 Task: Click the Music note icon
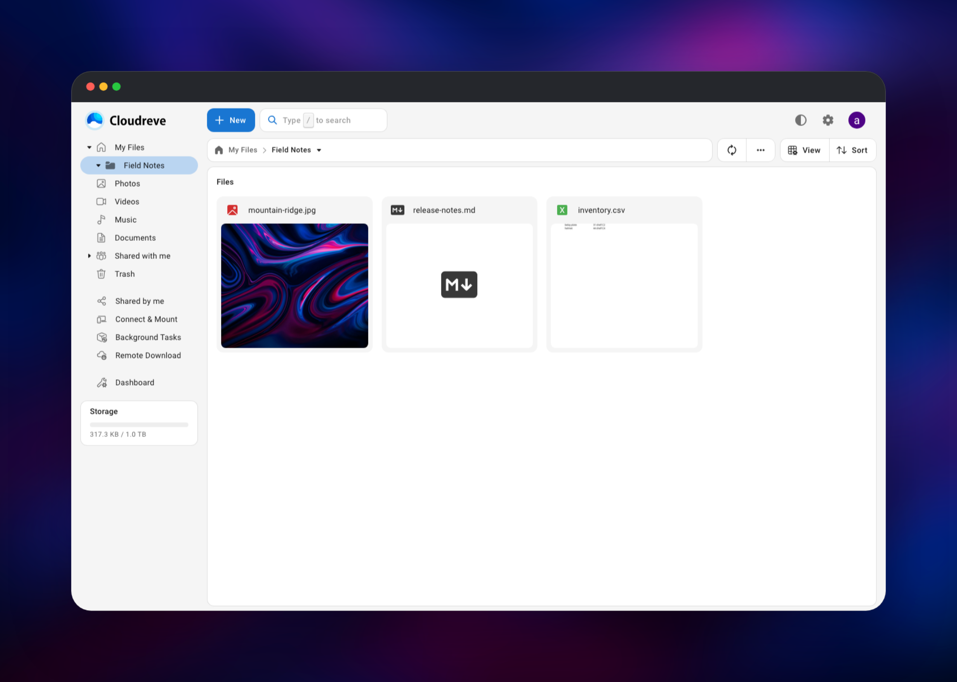point(101,220)
